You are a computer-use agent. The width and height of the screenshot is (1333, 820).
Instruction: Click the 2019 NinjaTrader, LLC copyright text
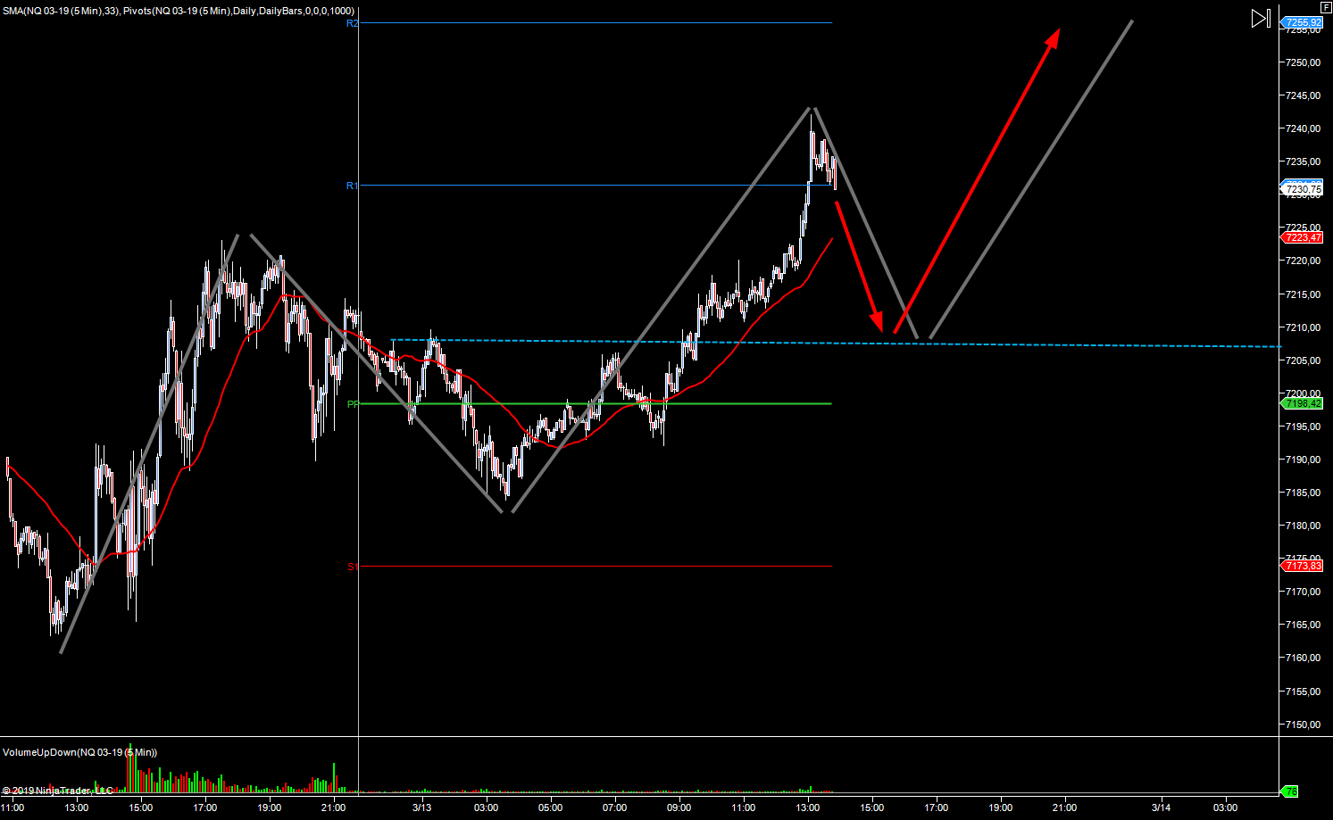(x=58, y=791)
